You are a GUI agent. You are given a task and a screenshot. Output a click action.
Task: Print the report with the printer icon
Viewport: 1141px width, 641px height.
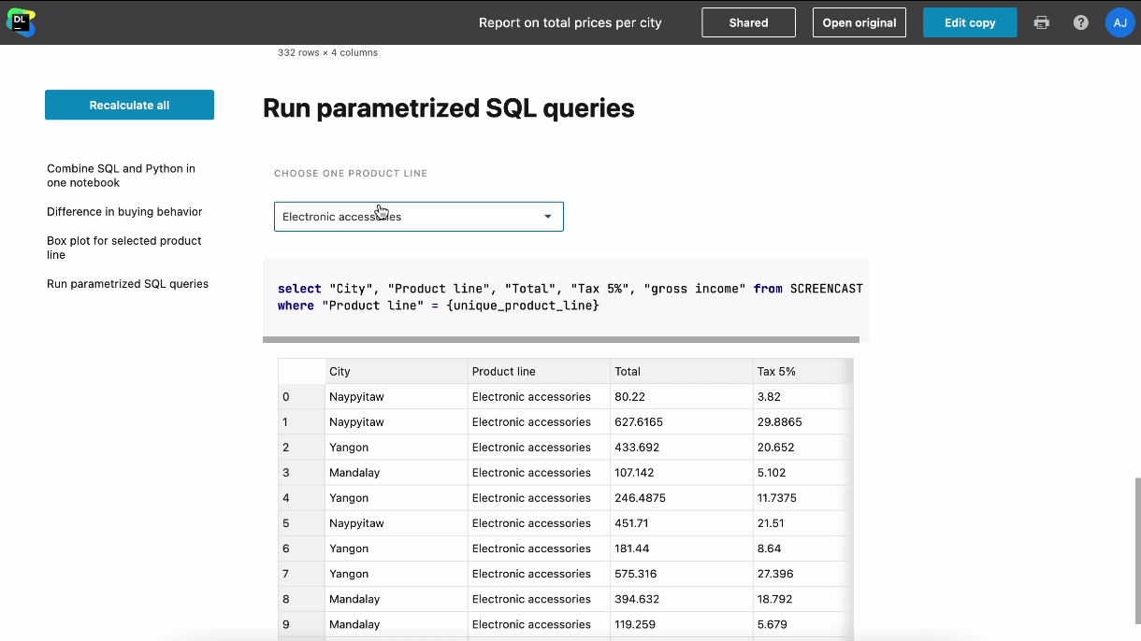point(1042,22)
